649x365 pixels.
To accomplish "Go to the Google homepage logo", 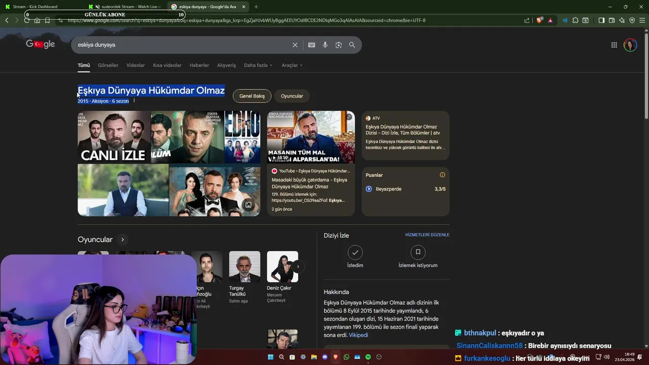I will point(41,45).
